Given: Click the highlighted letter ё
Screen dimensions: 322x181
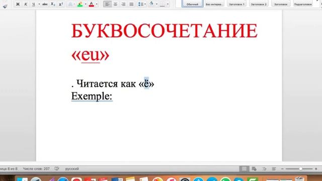Looking at the screenshot, I should pos(146,83).
